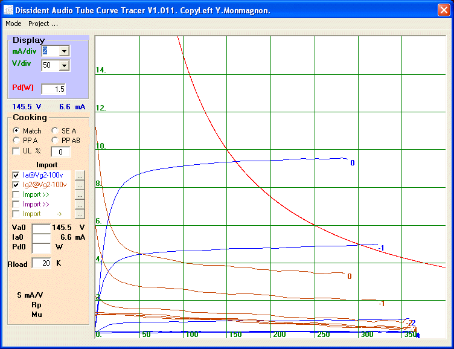Close the Tube Curve Tracer window
The width and height of the screenshot is (454, 349).
pos(444,10)
